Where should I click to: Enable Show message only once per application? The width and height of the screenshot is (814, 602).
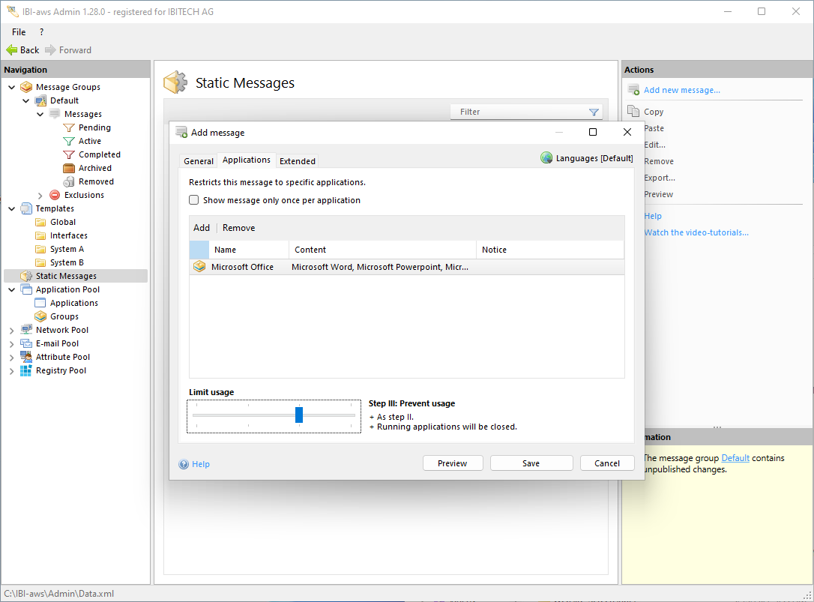194,200
